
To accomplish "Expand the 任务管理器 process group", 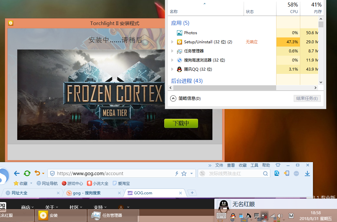I will coord(172,51).
